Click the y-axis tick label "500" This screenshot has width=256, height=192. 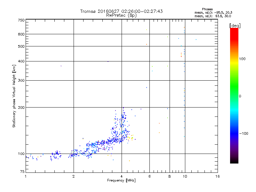[x=21, y=46]
